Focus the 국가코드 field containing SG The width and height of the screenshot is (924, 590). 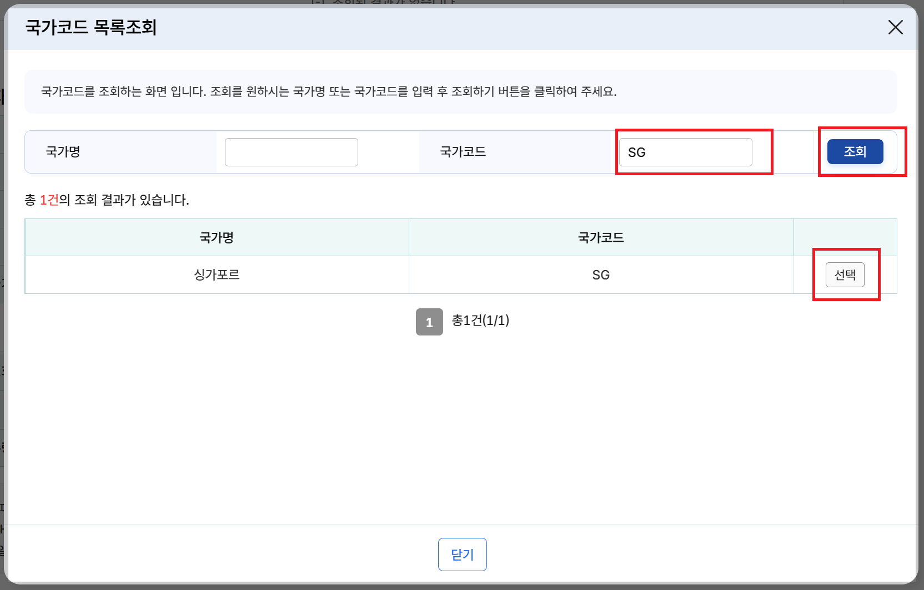(x=685, y=152)
